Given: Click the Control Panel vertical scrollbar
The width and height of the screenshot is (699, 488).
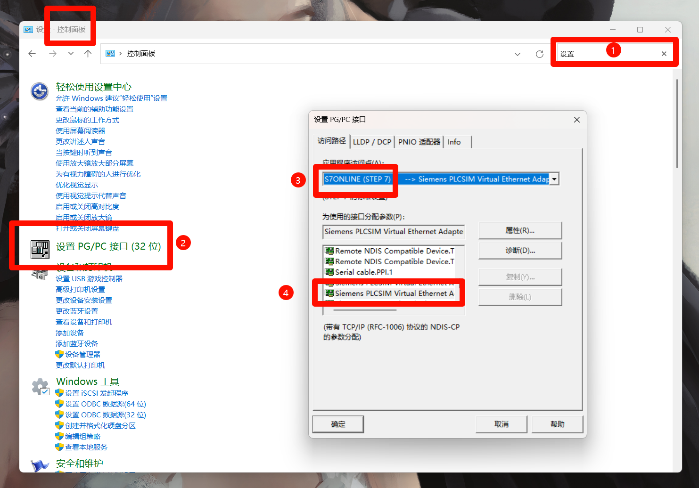Looking at the screenshot, I should 677,124.
